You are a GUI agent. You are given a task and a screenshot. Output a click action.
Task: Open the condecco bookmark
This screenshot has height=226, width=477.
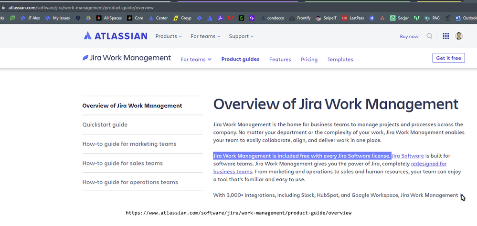272,18
